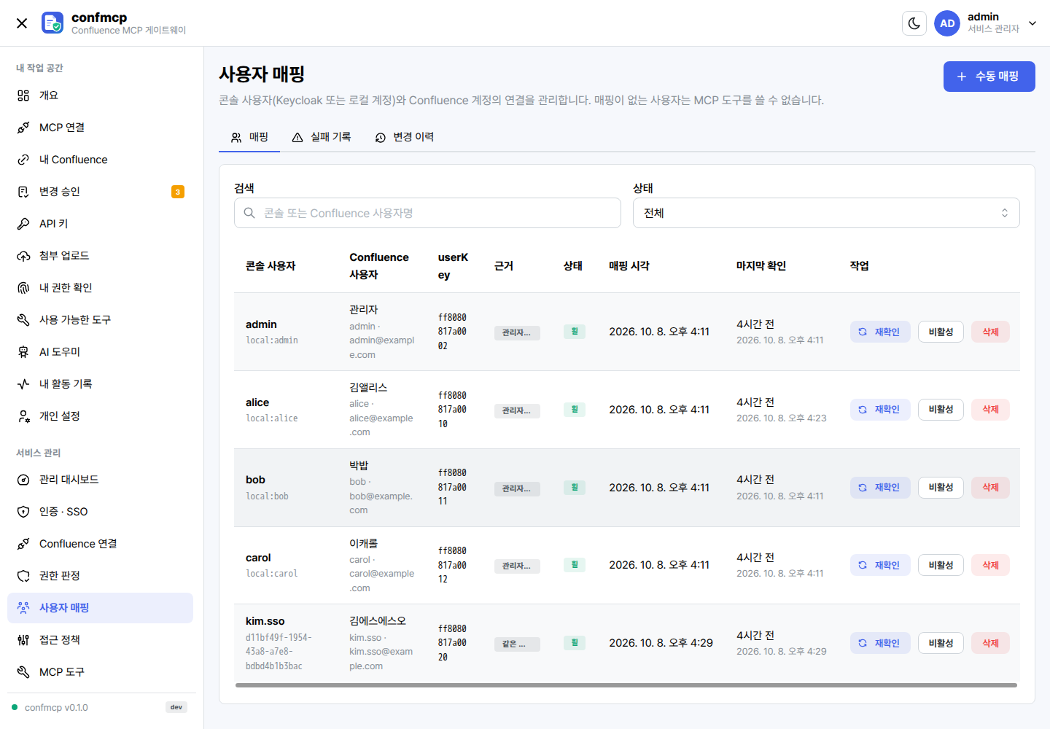
Task: Close the sidebar with the X icon
Action: pyautogui.click(x=22, y=23)
